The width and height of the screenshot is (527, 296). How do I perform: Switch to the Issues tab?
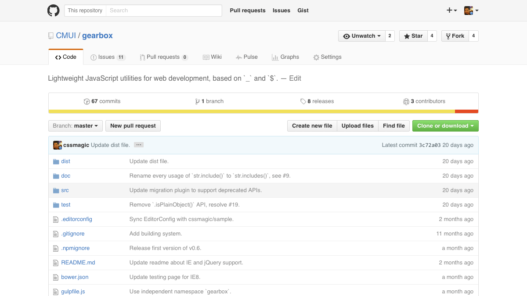tap(108, 57)
